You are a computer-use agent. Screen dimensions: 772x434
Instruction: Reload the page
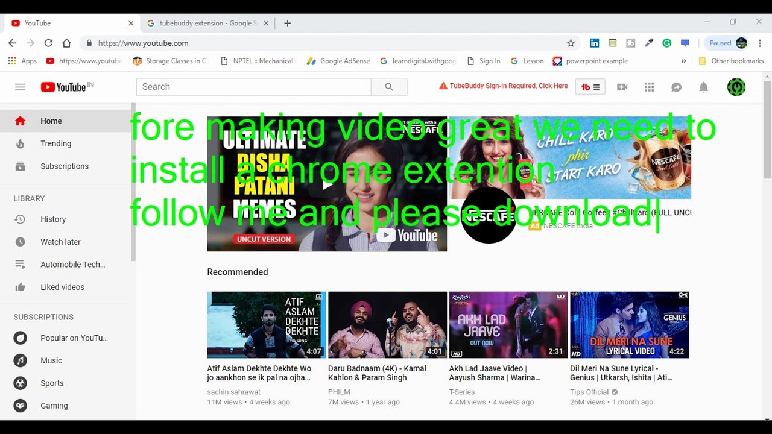pos(48,43)
